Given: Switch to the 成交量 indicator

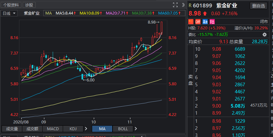Looking at the screenshot, I should click(12, 129).
